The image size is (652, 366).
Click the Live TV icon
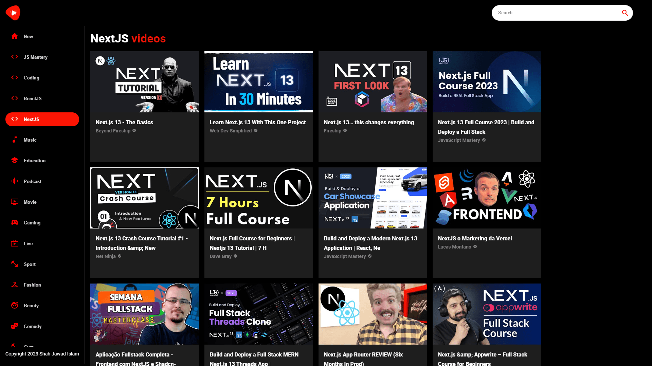(15, 243)
